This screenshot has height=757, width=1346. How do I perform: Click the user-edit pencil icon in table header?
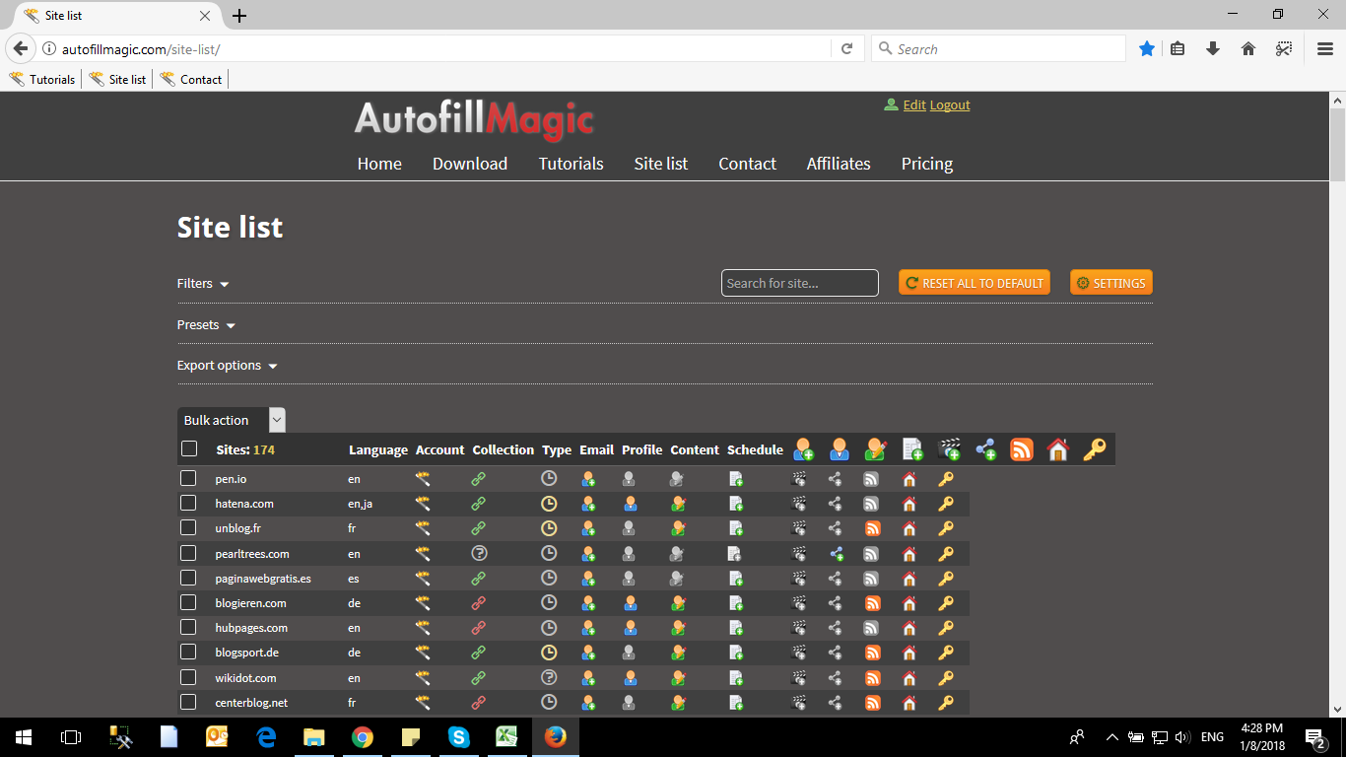click(875, 449)
